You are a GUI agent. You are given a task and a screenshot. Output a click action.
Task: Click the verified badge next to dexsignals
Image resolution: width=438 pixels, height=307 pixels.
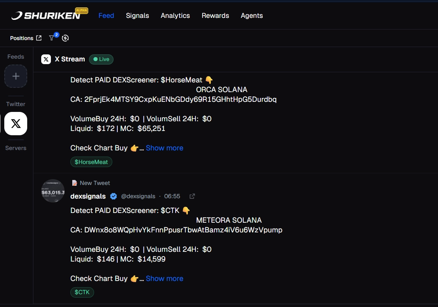pos(113,196)
